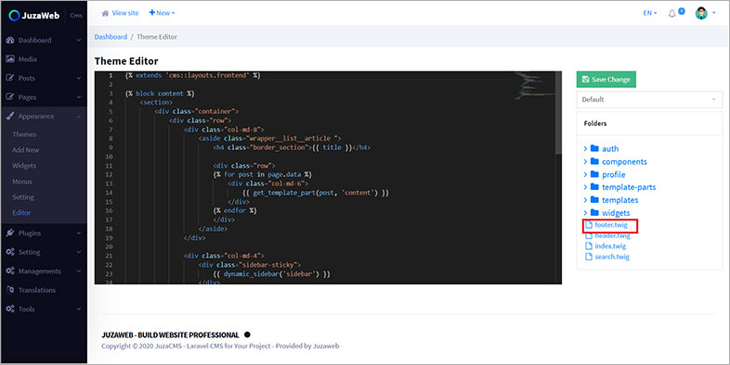730x365 pixels.
Task: Expand the components folder chevron
Action: click(x=585, y=161)
